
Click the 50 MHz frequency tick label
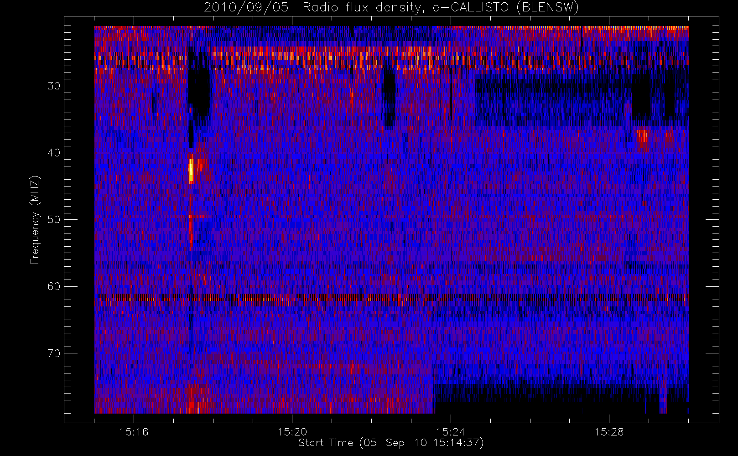point(54,220)
